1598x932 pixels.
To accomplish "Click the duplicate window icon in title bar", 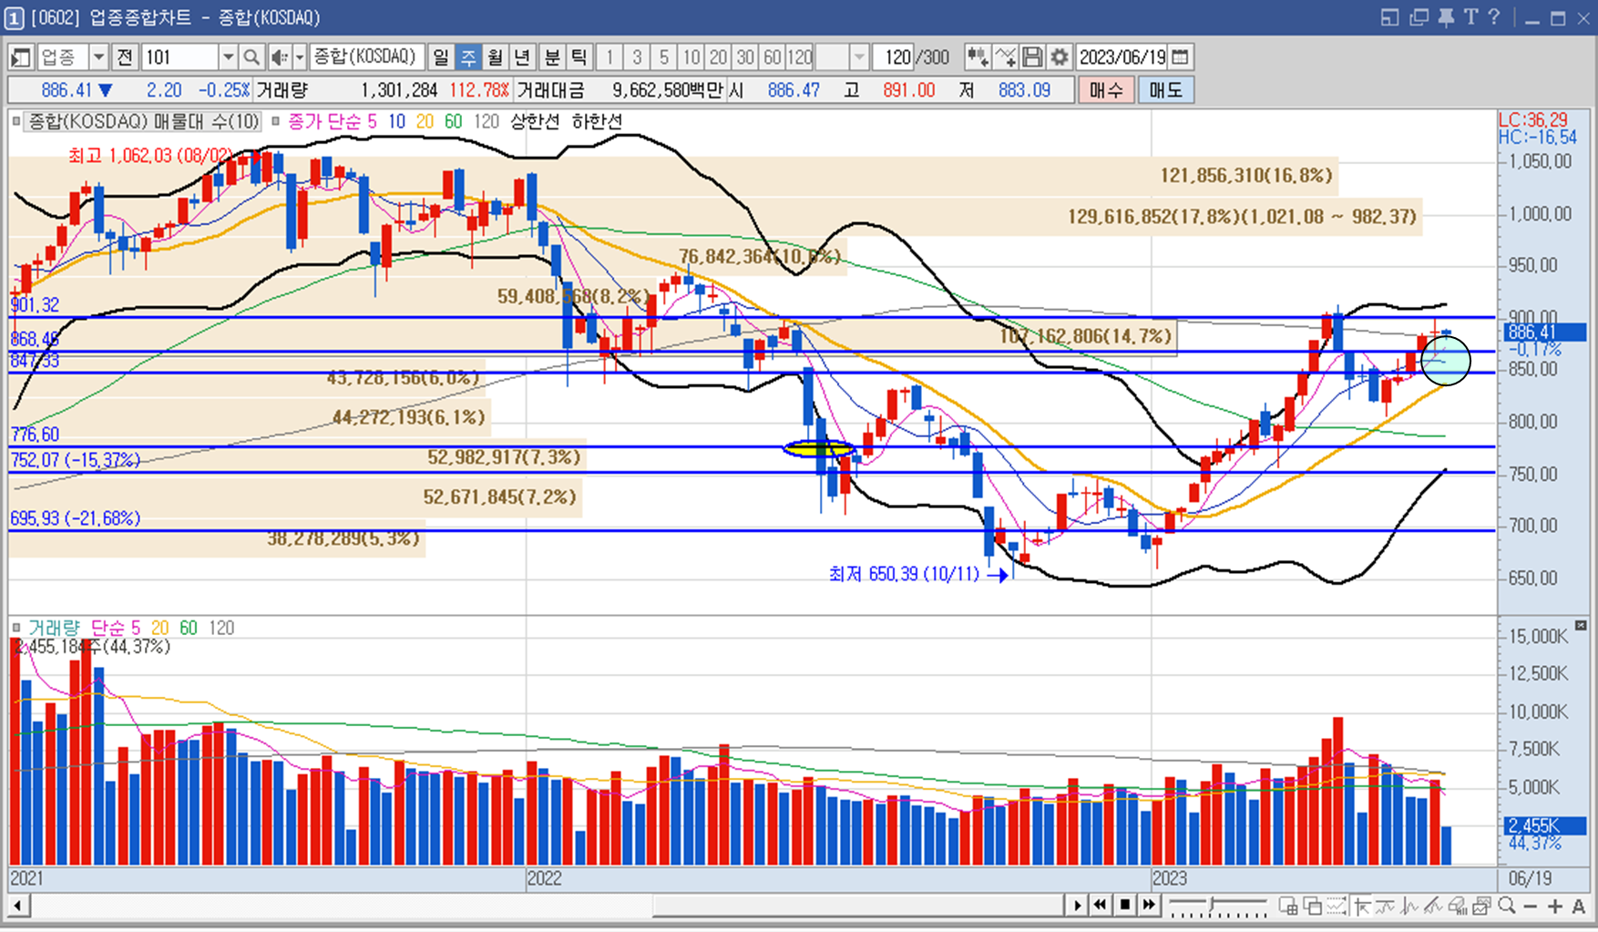I will pos(1419,17).
